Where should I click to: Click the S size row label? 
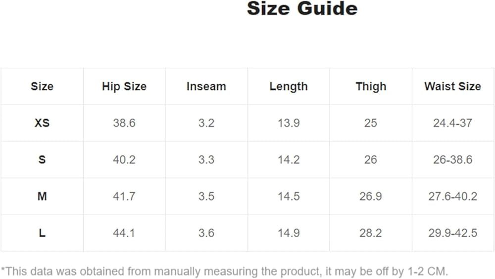42,160
